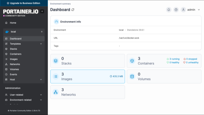Open the 3 running containers link
204x115 pixels.
click(173, 59)
